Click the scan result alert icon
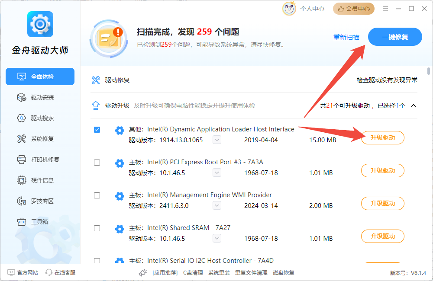 point(109,38)
